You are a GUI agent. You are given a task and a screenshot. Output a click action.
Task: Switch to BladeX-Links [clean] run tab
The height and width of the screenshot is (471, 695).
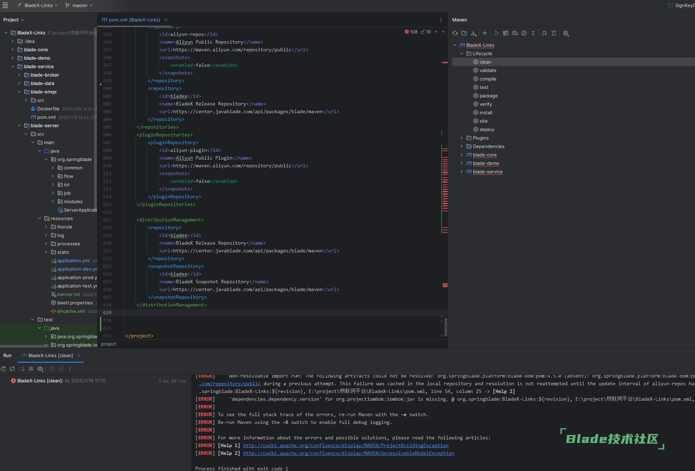[x=50, y=355]
